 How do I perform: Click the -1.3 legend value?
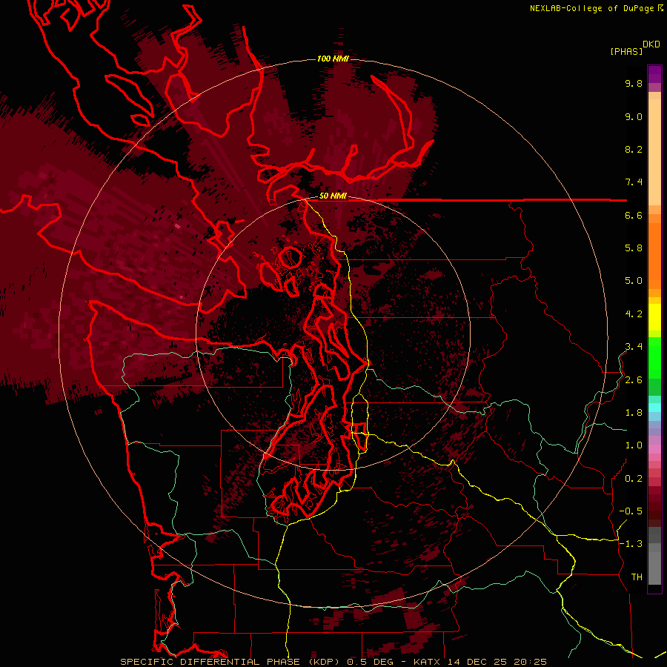[631, 545]
